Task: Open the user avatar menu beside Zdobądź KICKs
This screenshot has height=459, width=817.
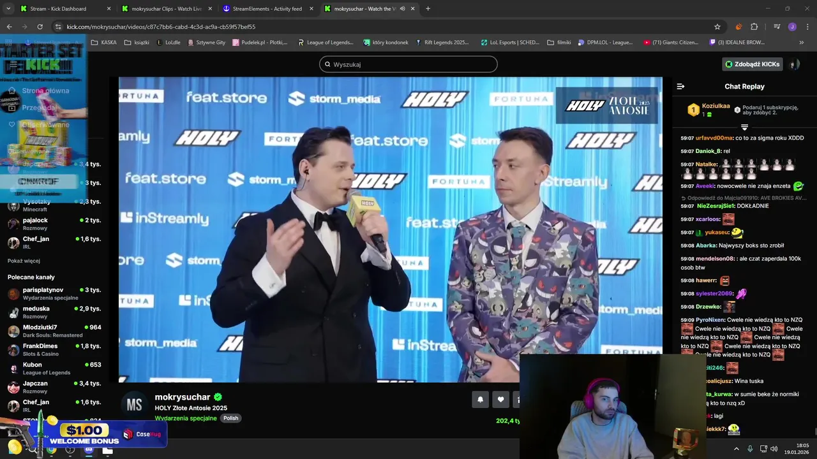Action: pos(794,64)
